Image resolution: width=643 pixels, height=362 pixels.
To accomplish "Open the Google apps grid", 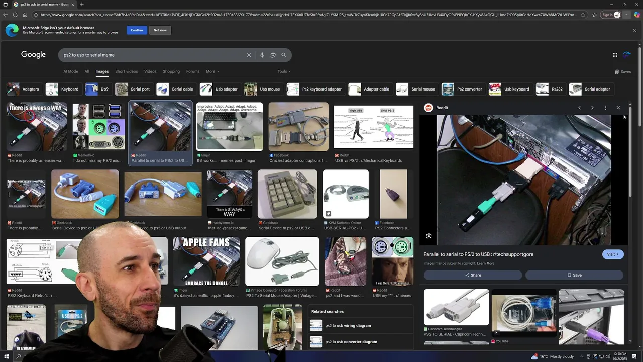I will (615, 55).
